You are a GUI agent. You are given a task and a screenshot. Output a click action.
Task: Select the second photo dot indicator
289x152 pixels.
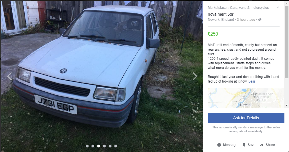tap(93, 146)
